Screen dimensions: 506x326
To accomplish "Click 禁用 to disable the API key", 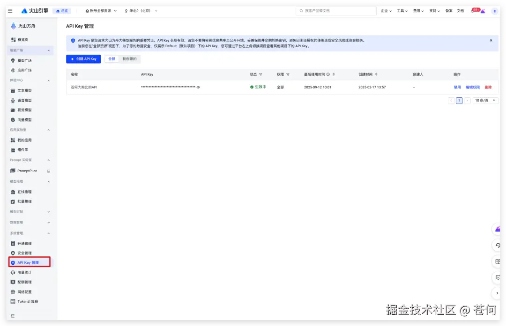I will click(x=457, y=87).
